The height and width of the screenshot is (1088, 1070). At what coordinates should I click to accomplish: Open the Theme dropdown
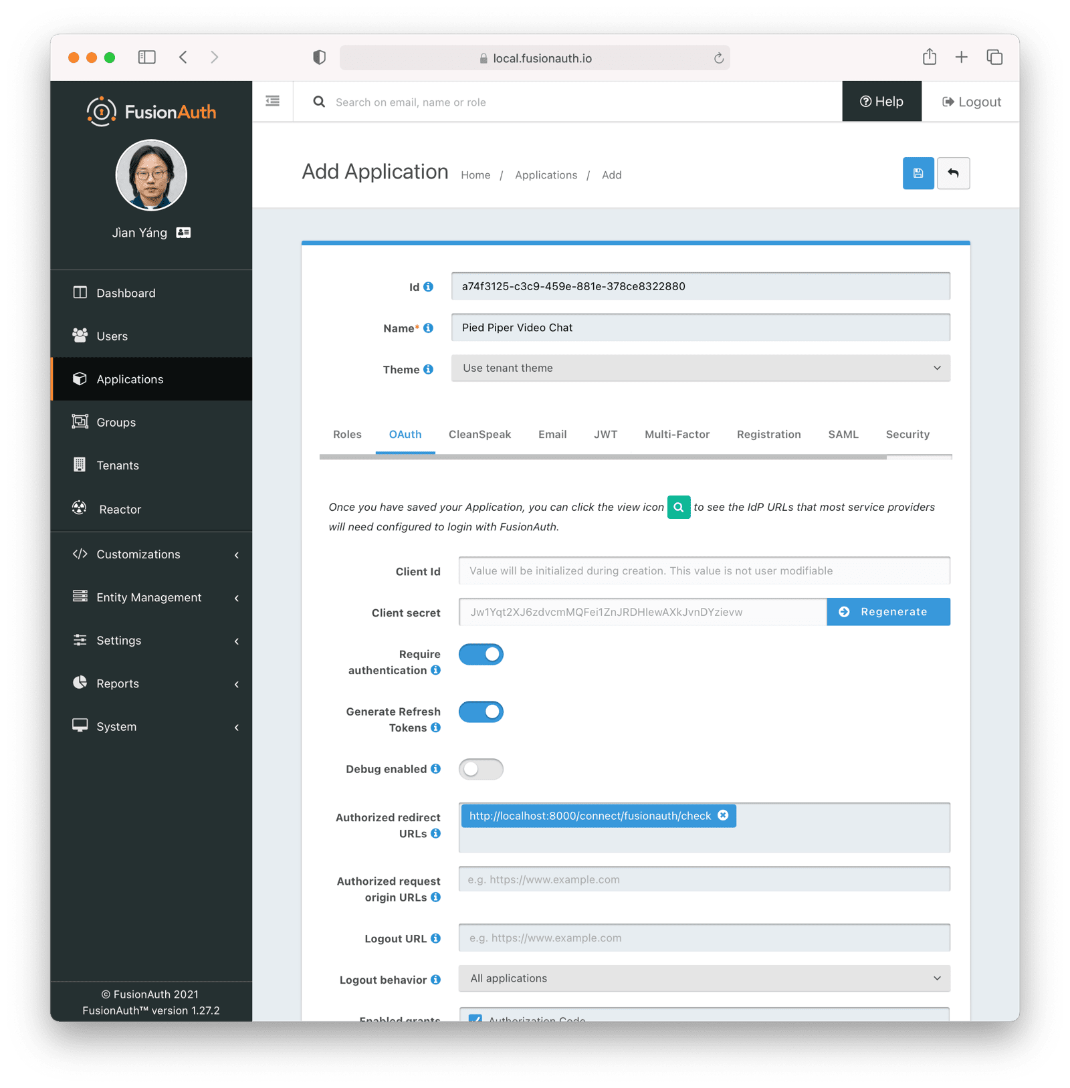[700, 368]
